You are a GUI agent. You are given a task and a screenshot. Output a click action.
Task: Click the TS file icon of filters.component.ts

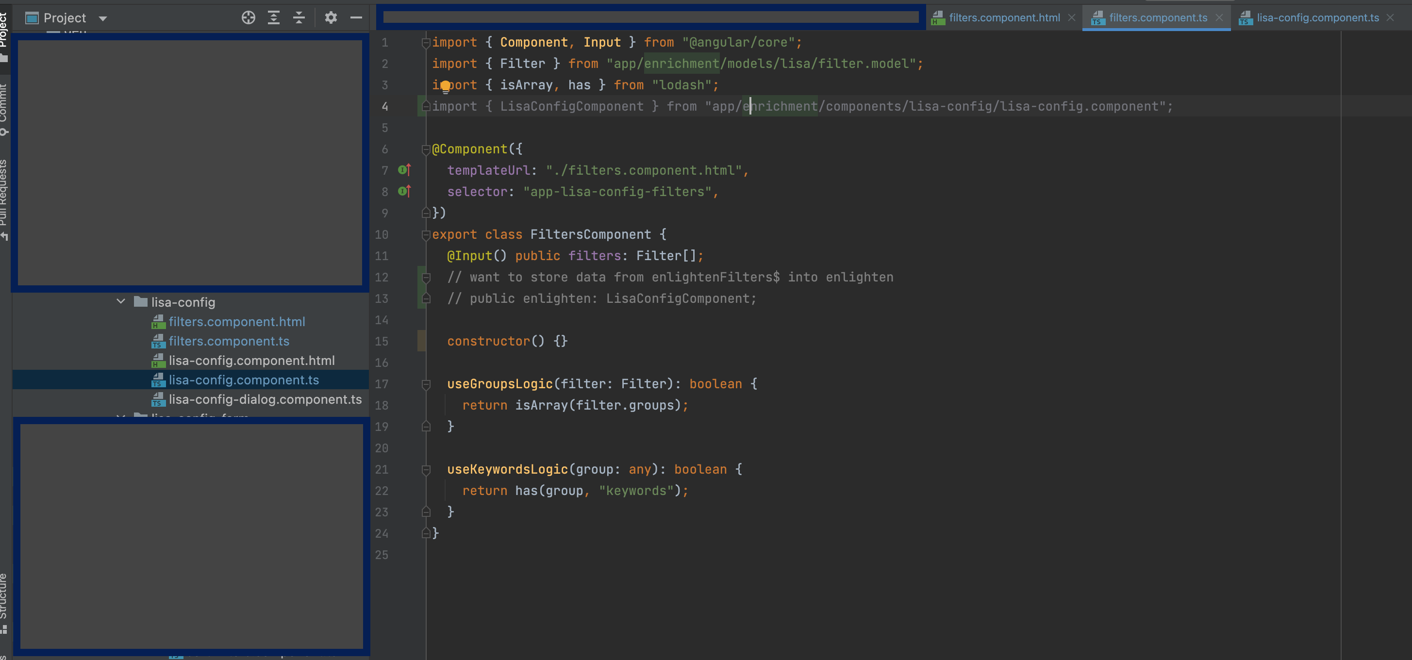[158, 341]
